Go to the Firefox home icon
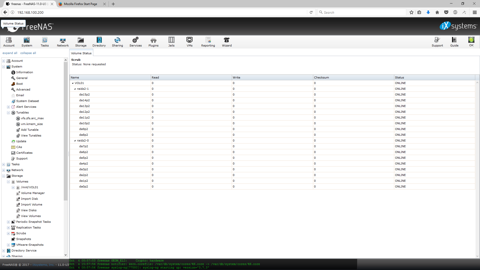This screenshot has width=480, height=270. pyautogui.click(x=437, y=12)
